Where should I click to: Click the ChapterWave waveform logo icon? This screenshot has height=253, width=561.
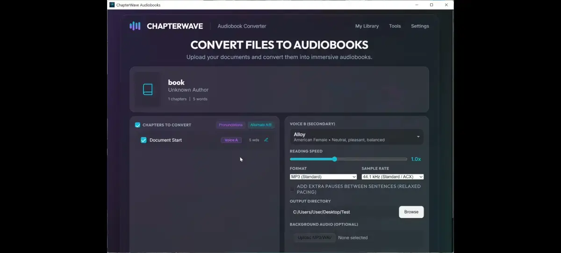click(x=135, y=26)
